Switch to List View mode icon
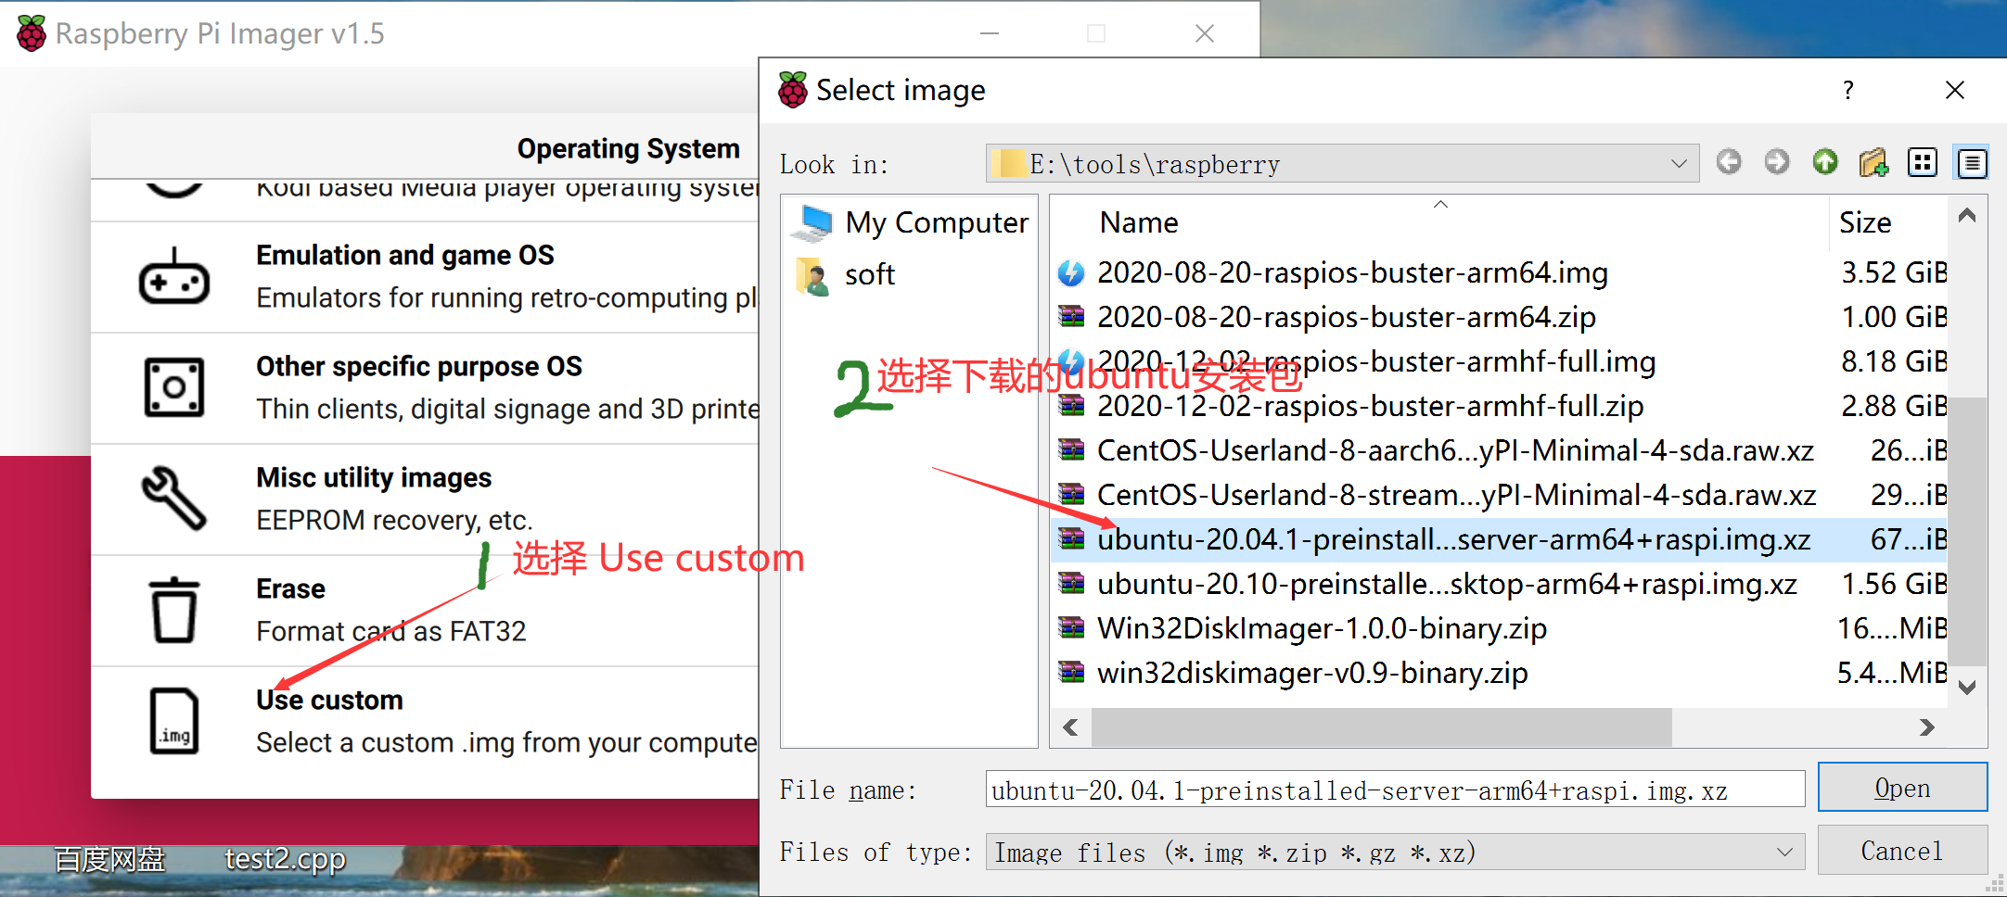This screenshot has height=897, width=2007. pos(1923,163)
